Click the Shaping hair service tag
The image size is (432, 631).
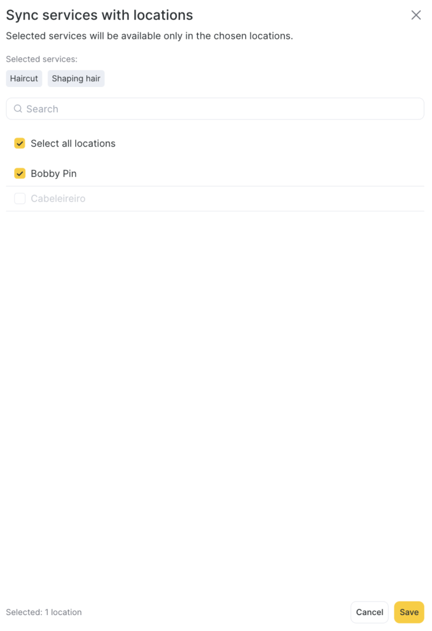pyautogui.click(x=76, y=78)
